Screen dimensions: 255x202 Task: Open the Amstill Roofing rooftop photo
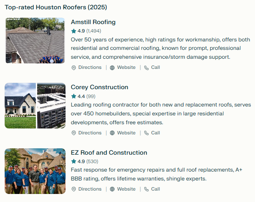click(35, 41)
